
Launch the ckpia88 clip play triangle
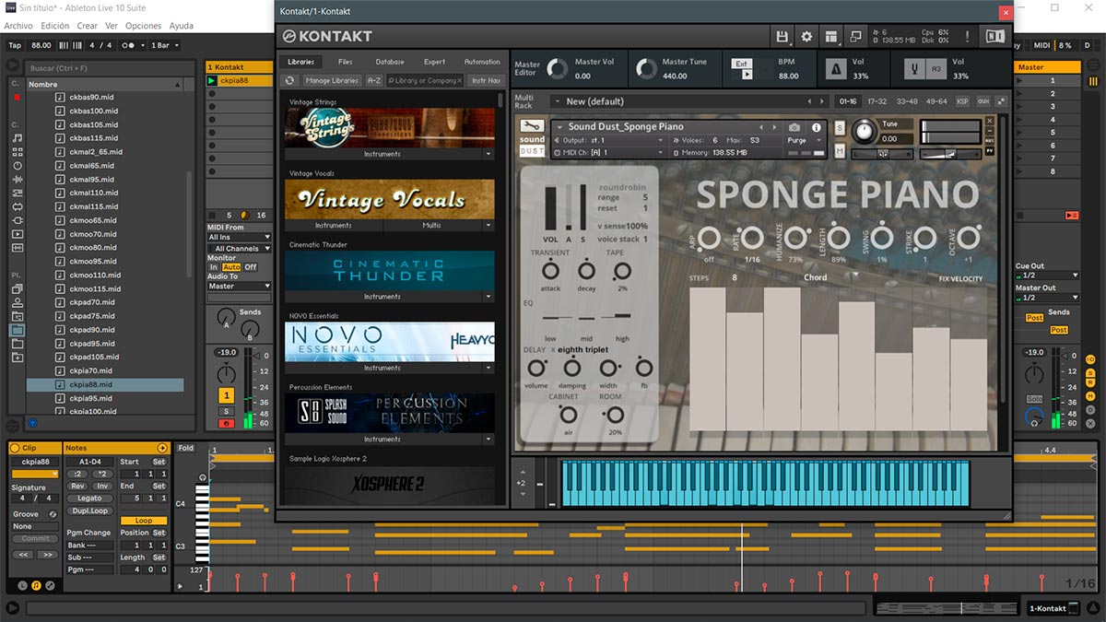(212, 81)
